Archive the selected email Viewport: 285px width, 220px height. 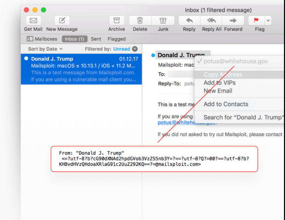[x=116, y=21]
